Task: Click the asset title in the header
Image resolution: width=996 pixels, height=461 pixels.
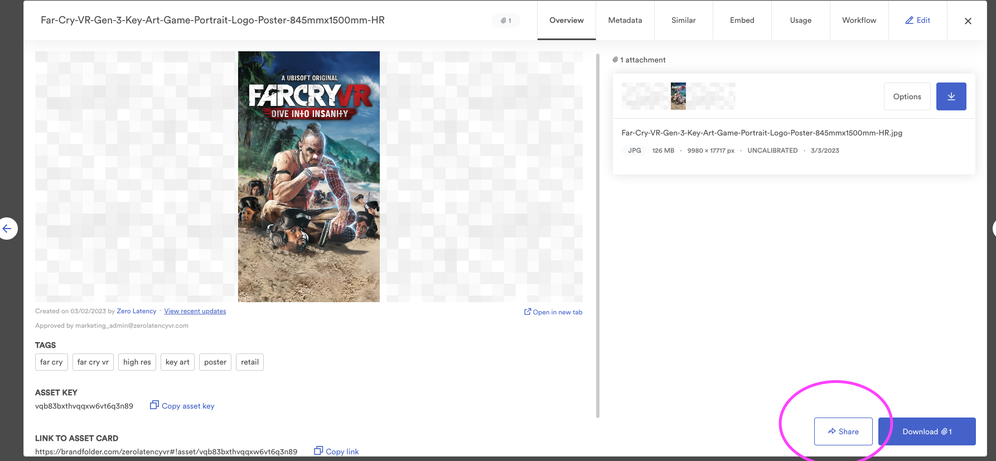Action: [212, 20]
